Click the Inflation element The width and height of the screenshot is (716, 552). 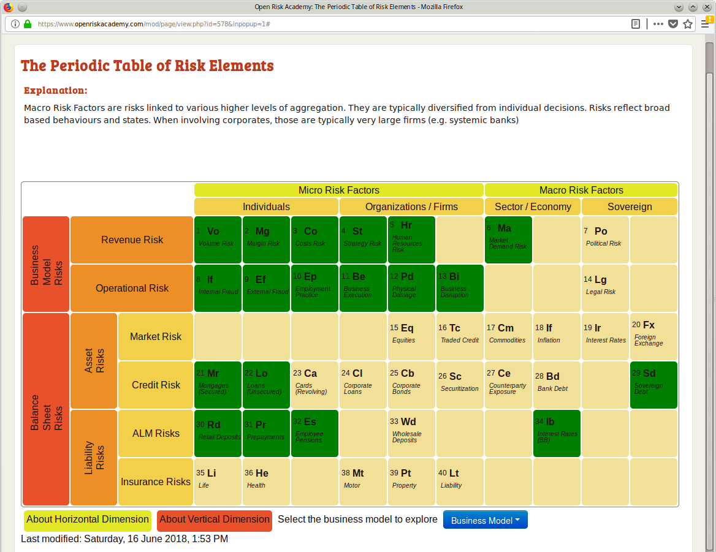557,337
